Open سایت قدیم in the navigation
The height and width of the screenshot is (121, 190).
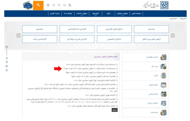tap(55, 13)
